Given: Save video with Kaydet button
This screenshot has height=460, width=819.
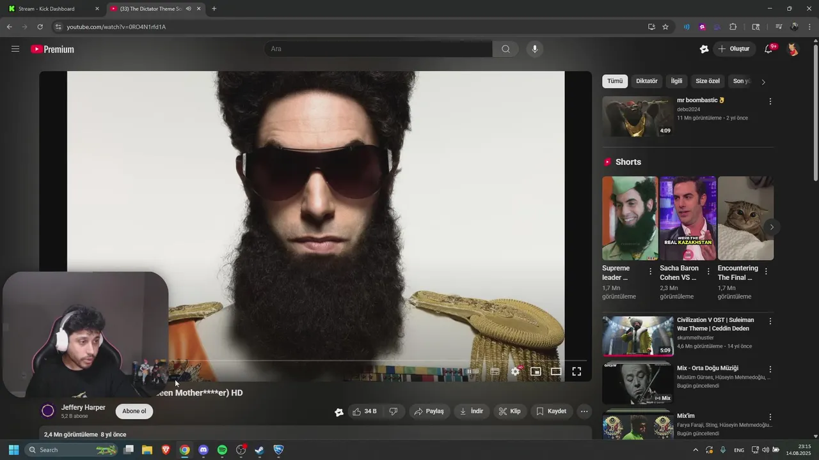Looking at the screenshot, I should [552, 411].
